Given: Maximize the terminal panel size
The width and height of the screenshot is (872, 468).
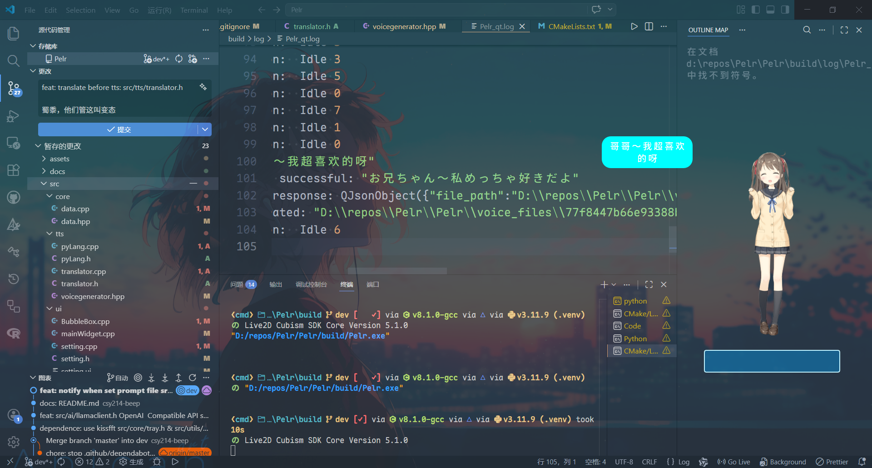Looking at the screenshot, I should [649, 284].
